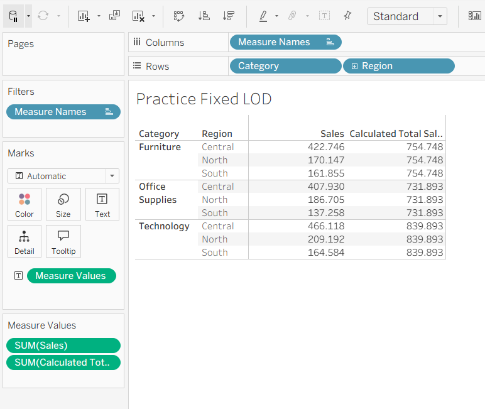
Task: Open the Standard fit dropdown
Action: 440,16
